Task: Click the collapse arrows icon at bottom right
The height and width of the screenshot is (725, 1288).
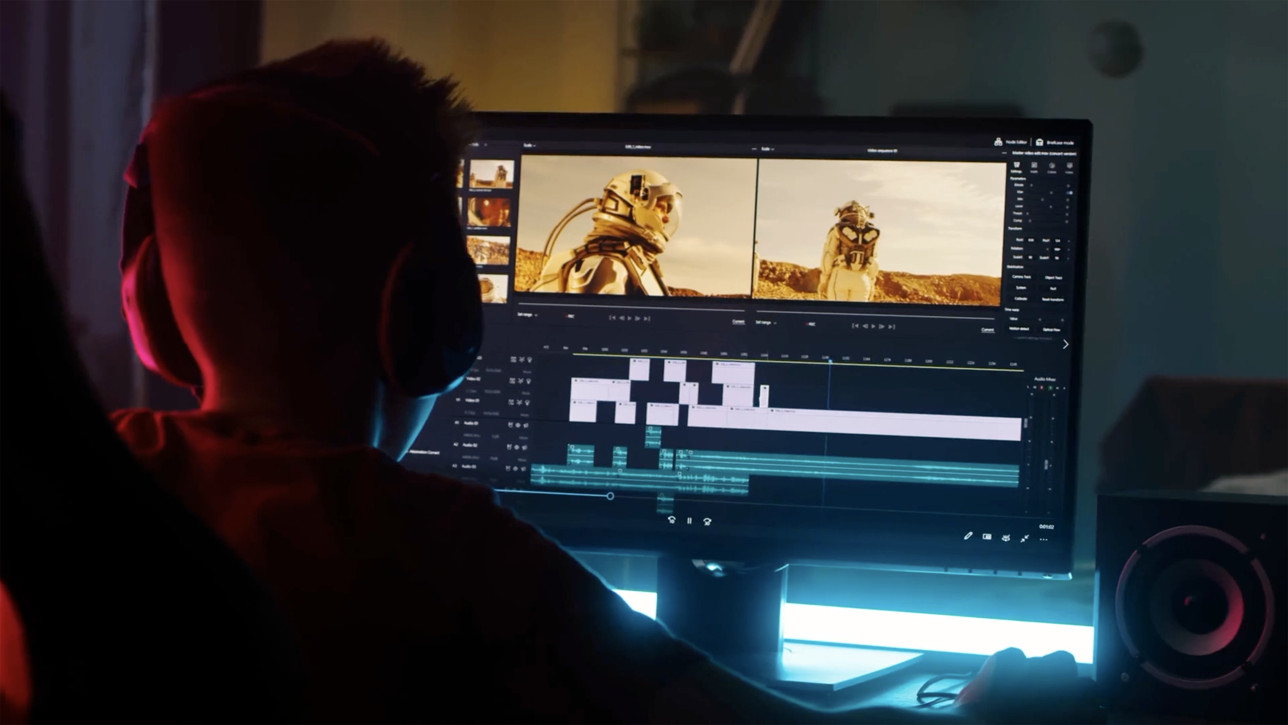Action: [x=1024, y=538]
